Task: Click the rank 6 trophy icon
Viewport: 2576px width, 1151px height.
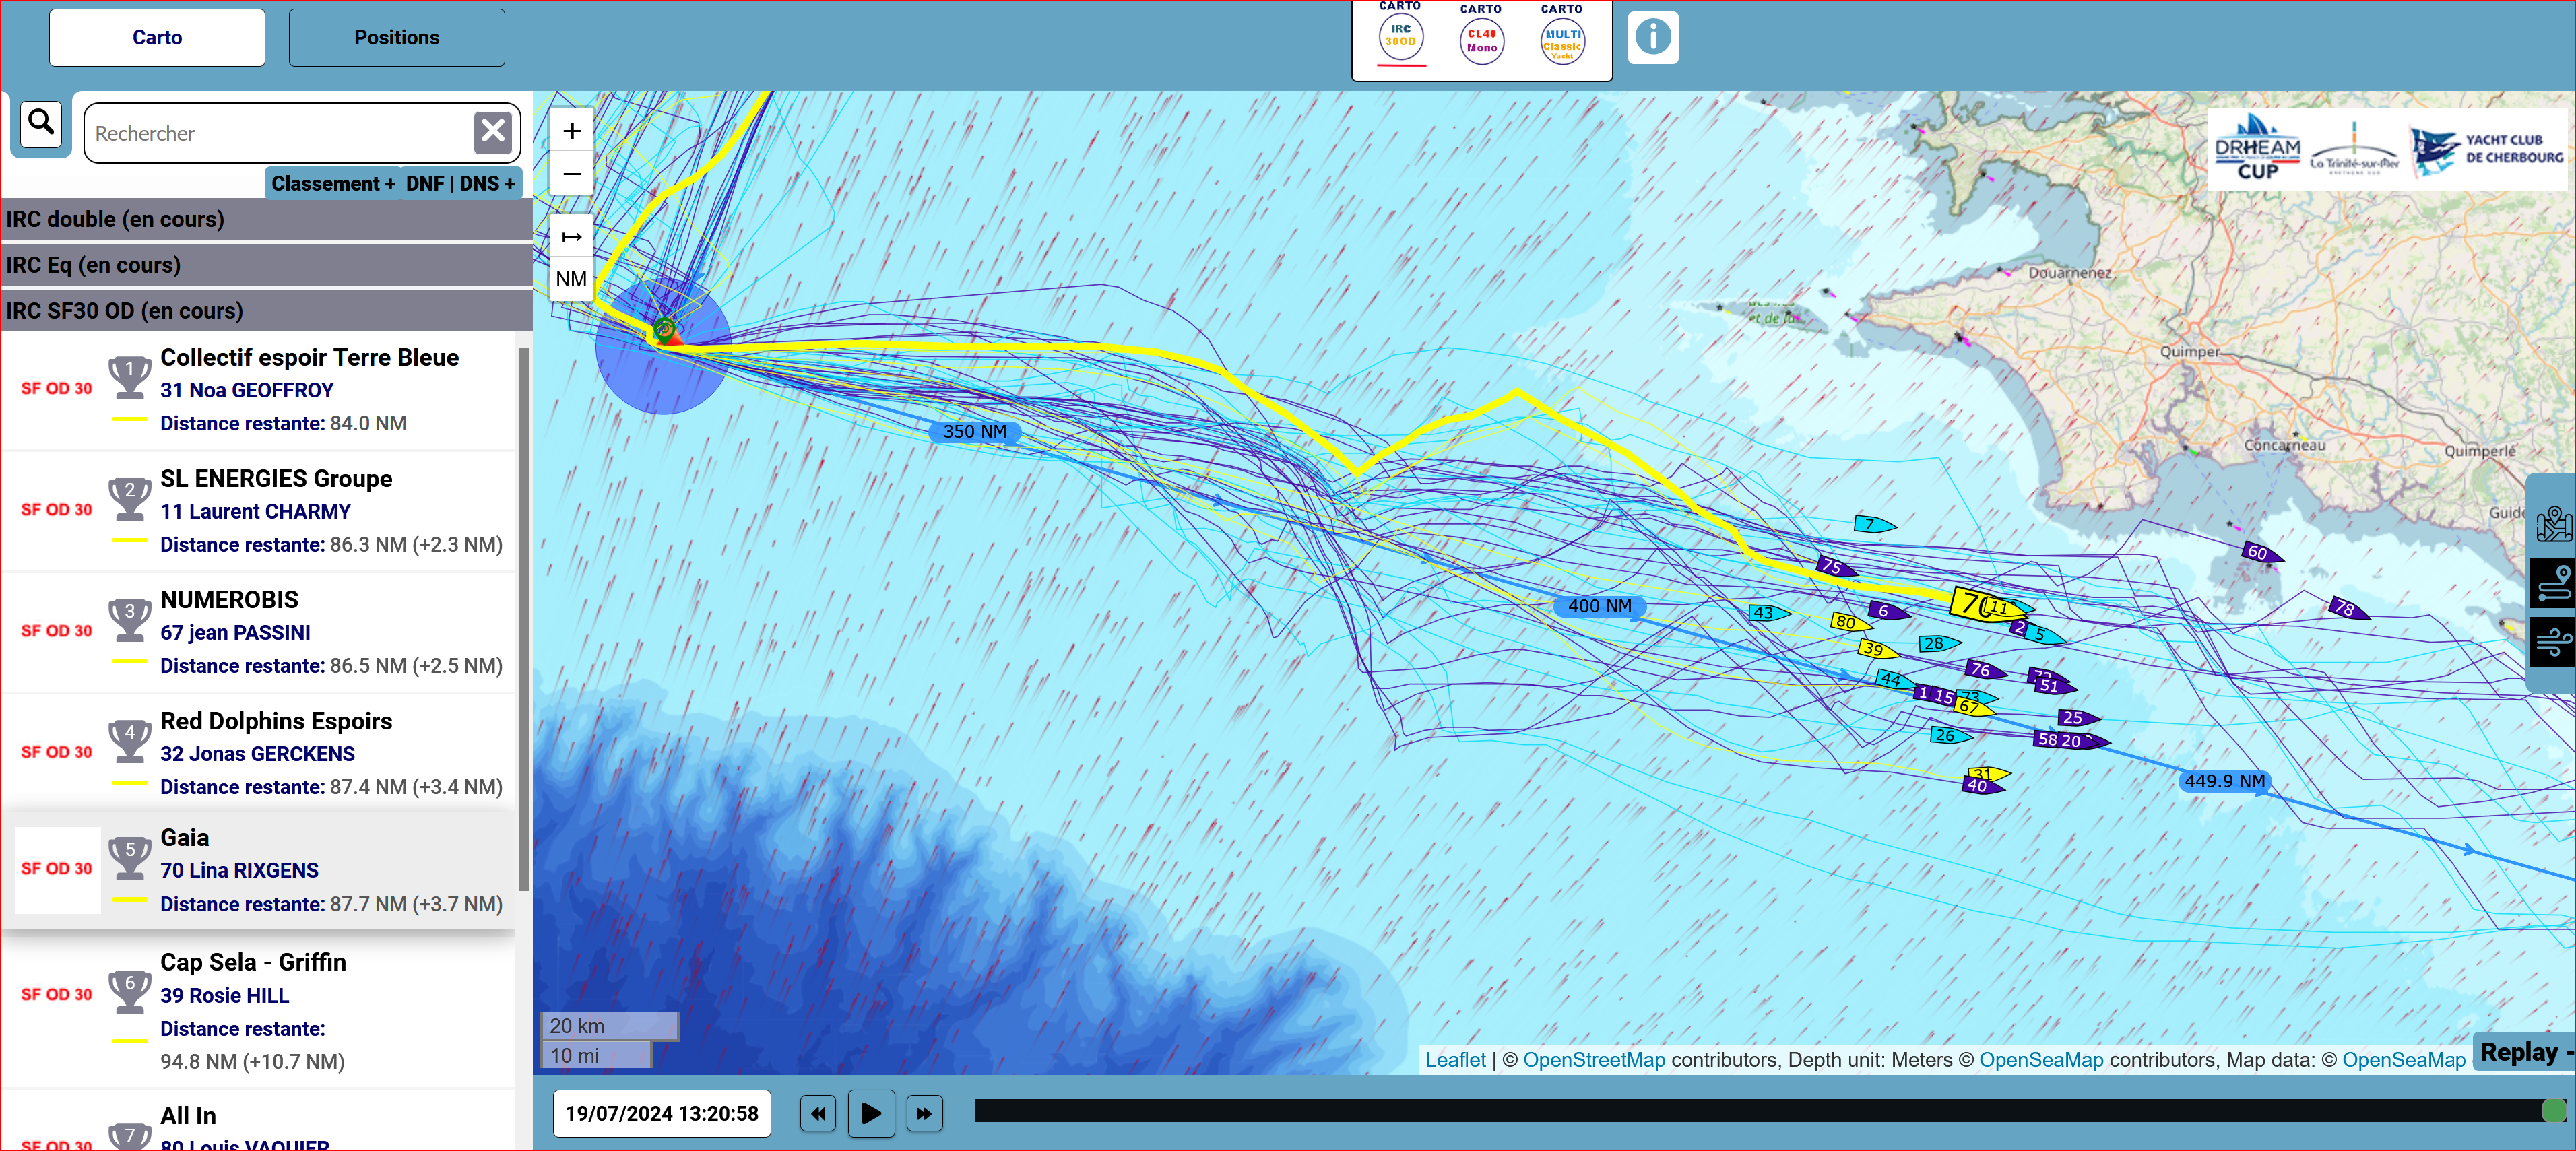Action: coord(130,991)
